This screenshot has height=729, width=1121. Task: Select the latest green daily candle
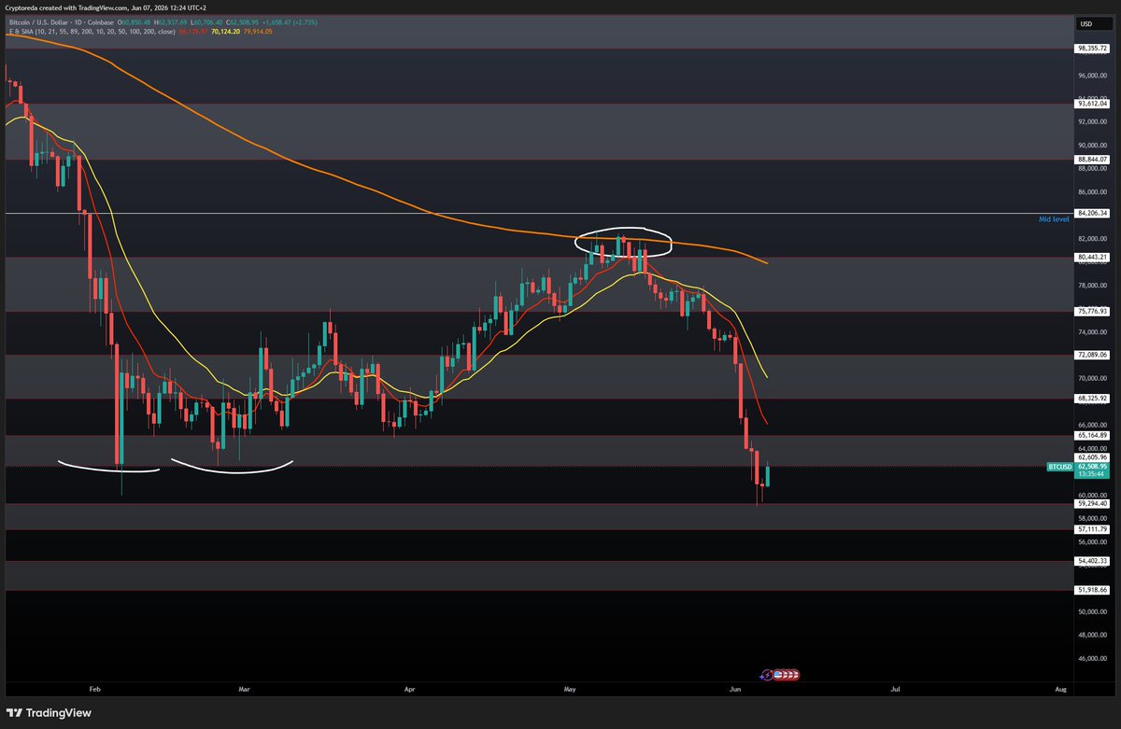click(768, 475)
